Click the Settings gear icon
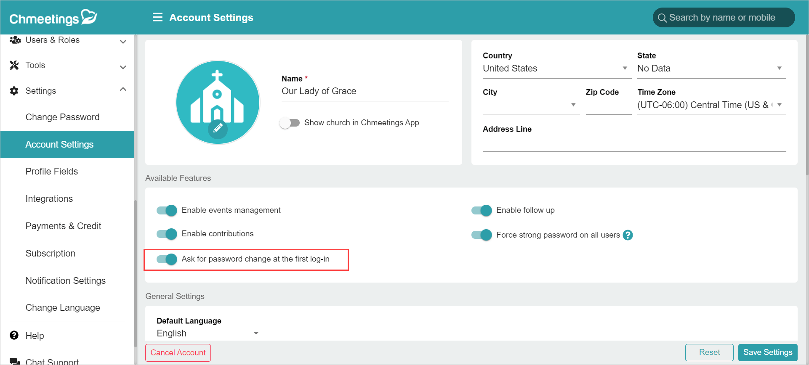Viewport: 809px width, 365px height. [x=14, y=91]
